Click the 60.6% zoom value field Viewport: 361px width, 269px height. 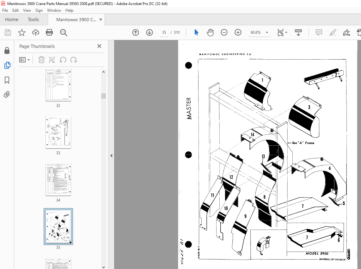pos(255,32)
